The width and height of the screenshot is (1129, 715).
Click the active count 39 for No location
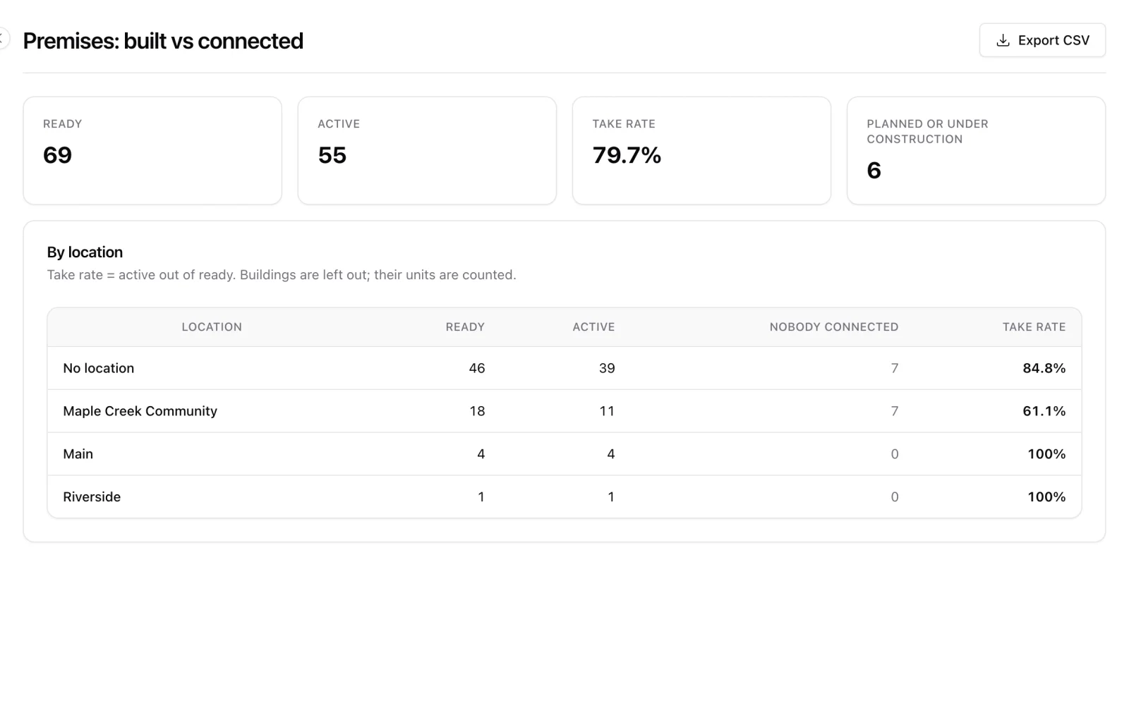(607, 368)
